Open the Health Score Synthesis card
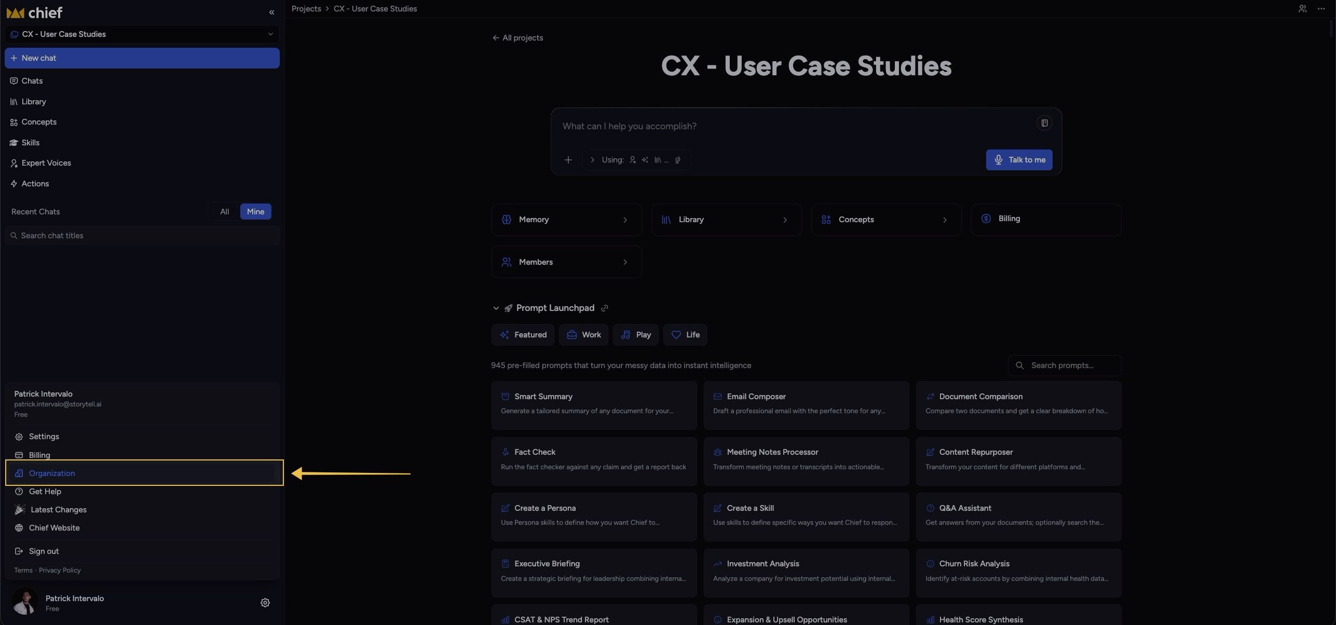Image resolution: width=1336 pixels, height=625 pixels. pyautogui.click(x=1018, y=615)
